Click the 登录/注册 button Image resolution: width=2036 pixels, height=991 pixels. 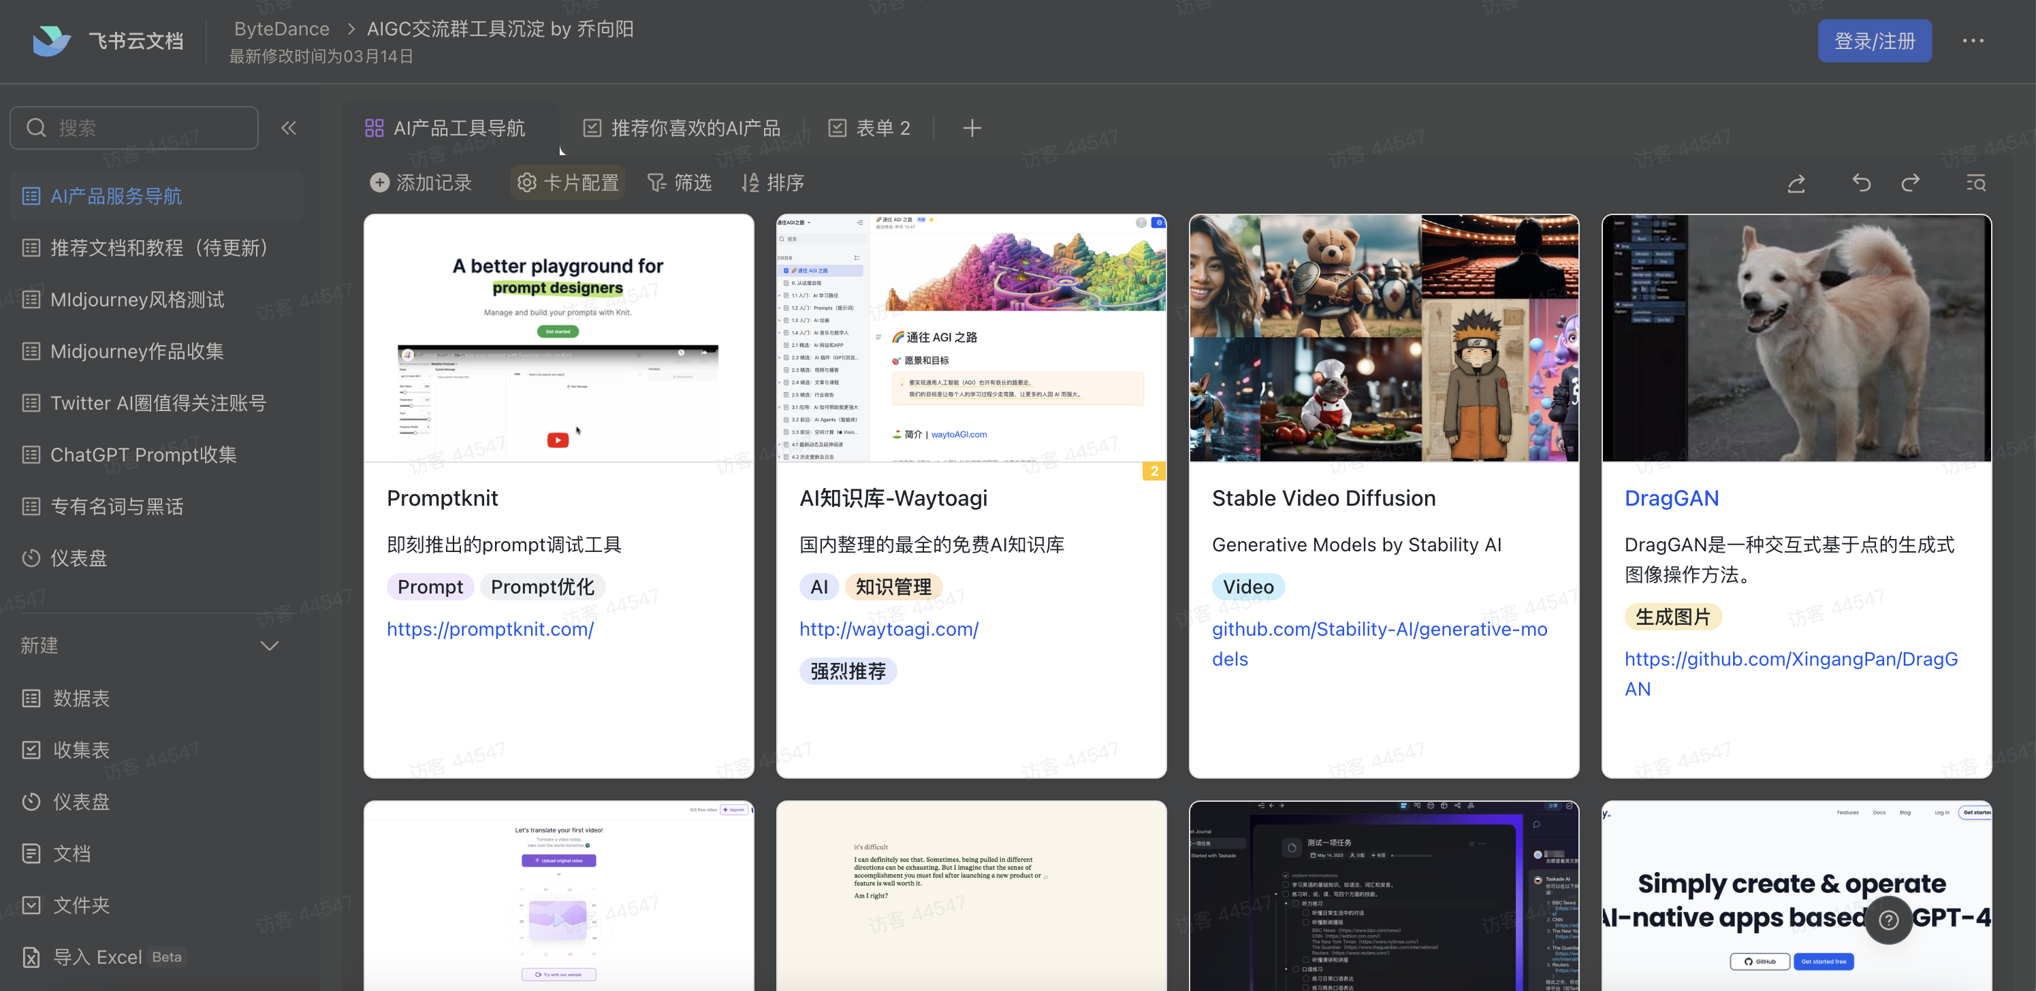(1875, 41)
